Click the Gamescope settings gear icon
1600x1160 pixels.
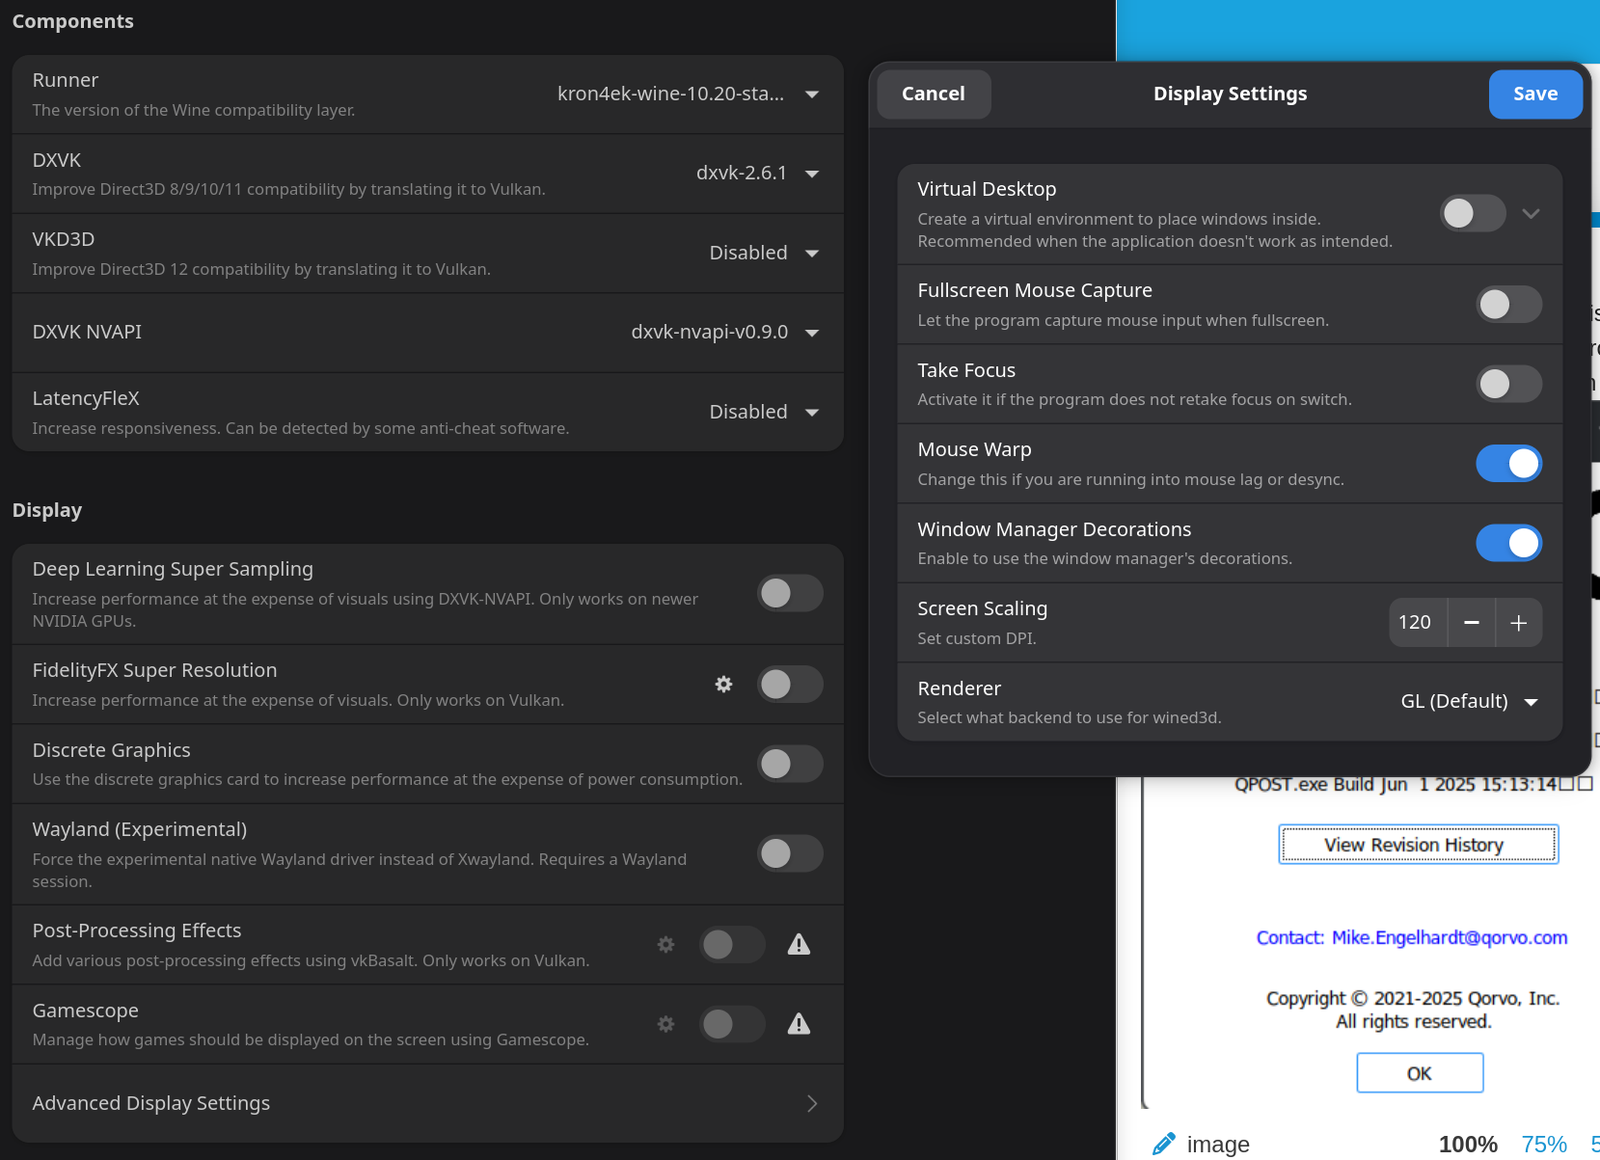coord(665,1024)
